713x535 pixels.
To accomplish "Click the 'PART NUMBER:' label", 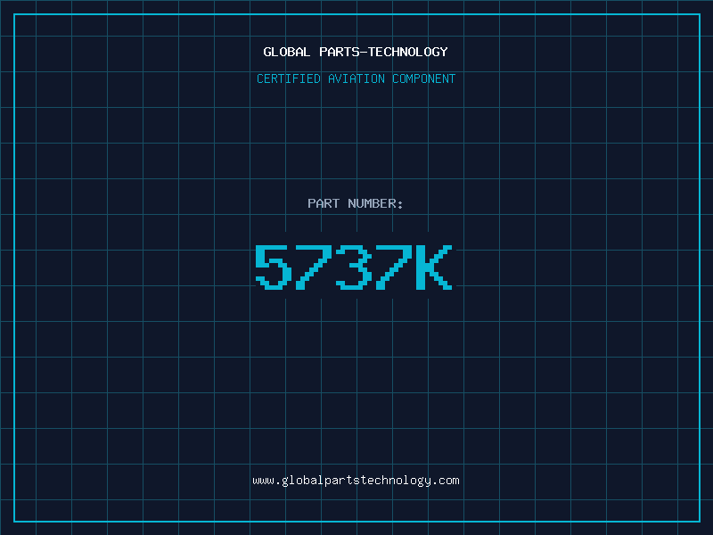I will tap(356, 203).
